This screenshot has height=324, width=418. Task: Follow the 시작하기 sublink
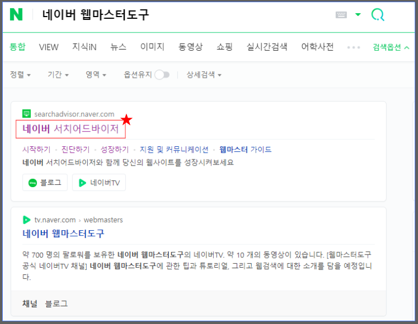(36, 150)
